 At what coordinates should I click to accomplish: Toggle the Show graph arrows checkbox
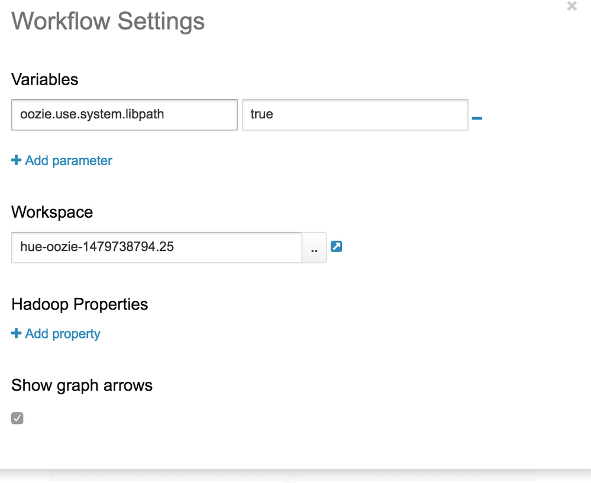point(17,418)
